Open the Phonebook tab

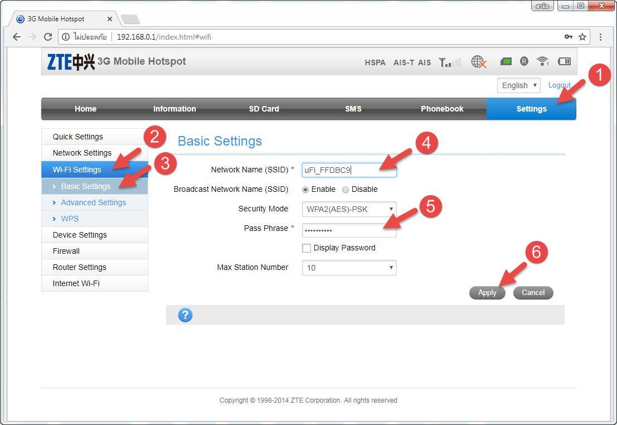(x=442, y=109)
